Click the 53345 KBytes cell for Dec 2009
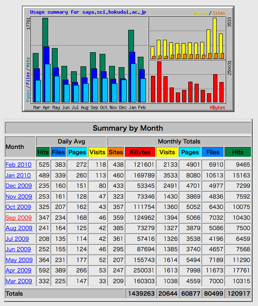Screen dimensions: 258x306 (140, 186)
